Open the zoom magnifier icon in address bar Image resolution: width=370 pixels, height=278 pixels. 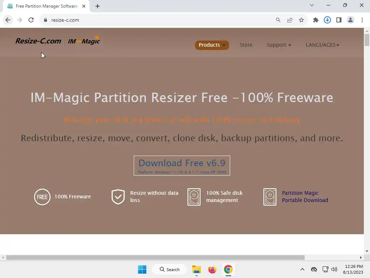(278, 20)
